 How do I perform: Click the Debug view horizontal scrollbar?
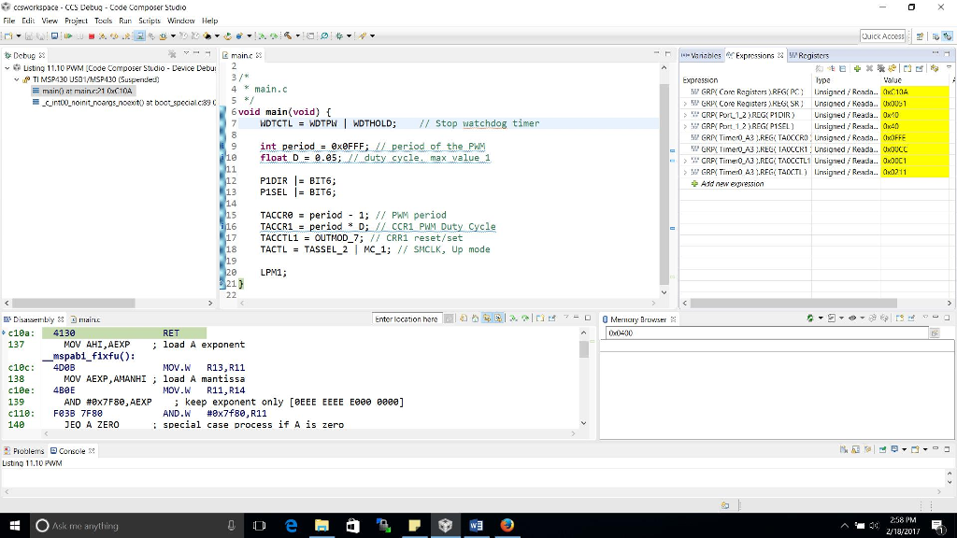[73, 304]
